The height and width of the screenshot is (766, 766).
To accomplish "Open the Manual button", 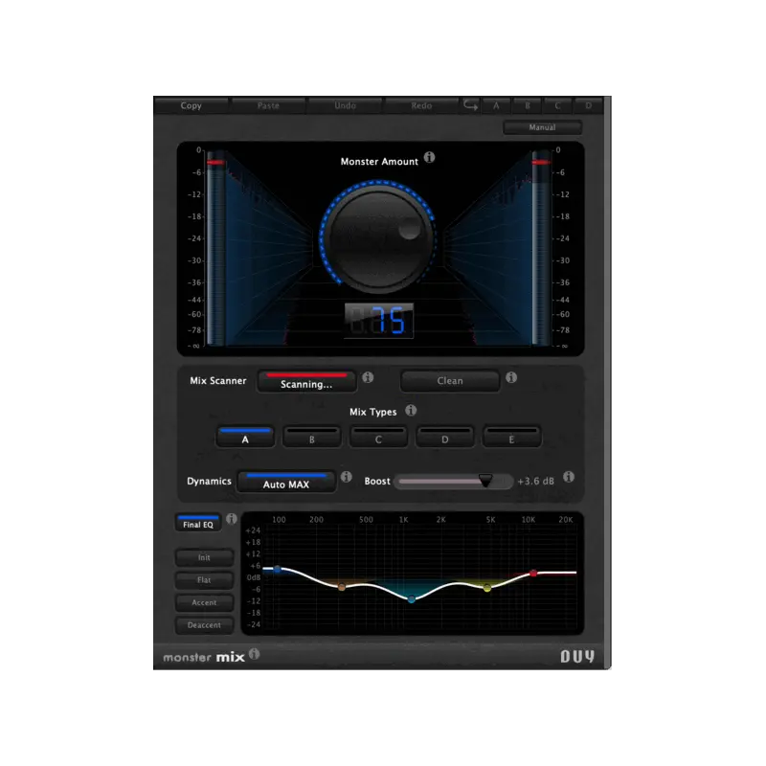I will [542, 127].
